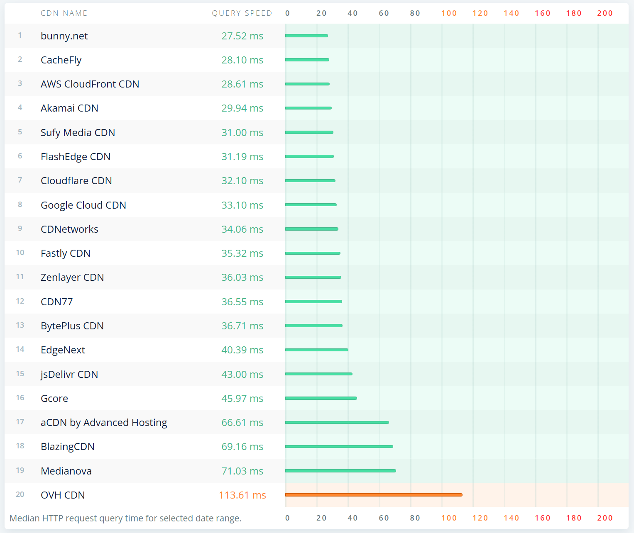Click the orange OVH CDN speed bar
634x533 pixels.
click(x=374, y=495)
